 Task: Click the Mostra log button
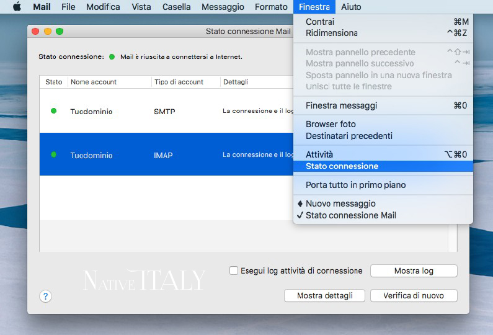point(414,271)
